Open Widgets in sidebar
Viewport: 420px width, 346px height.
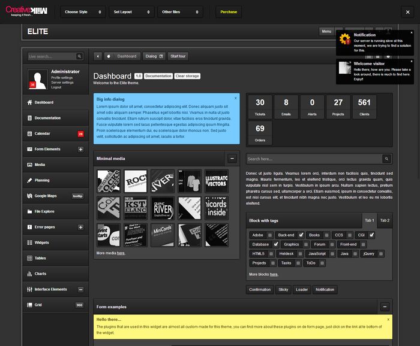(56, 242)
